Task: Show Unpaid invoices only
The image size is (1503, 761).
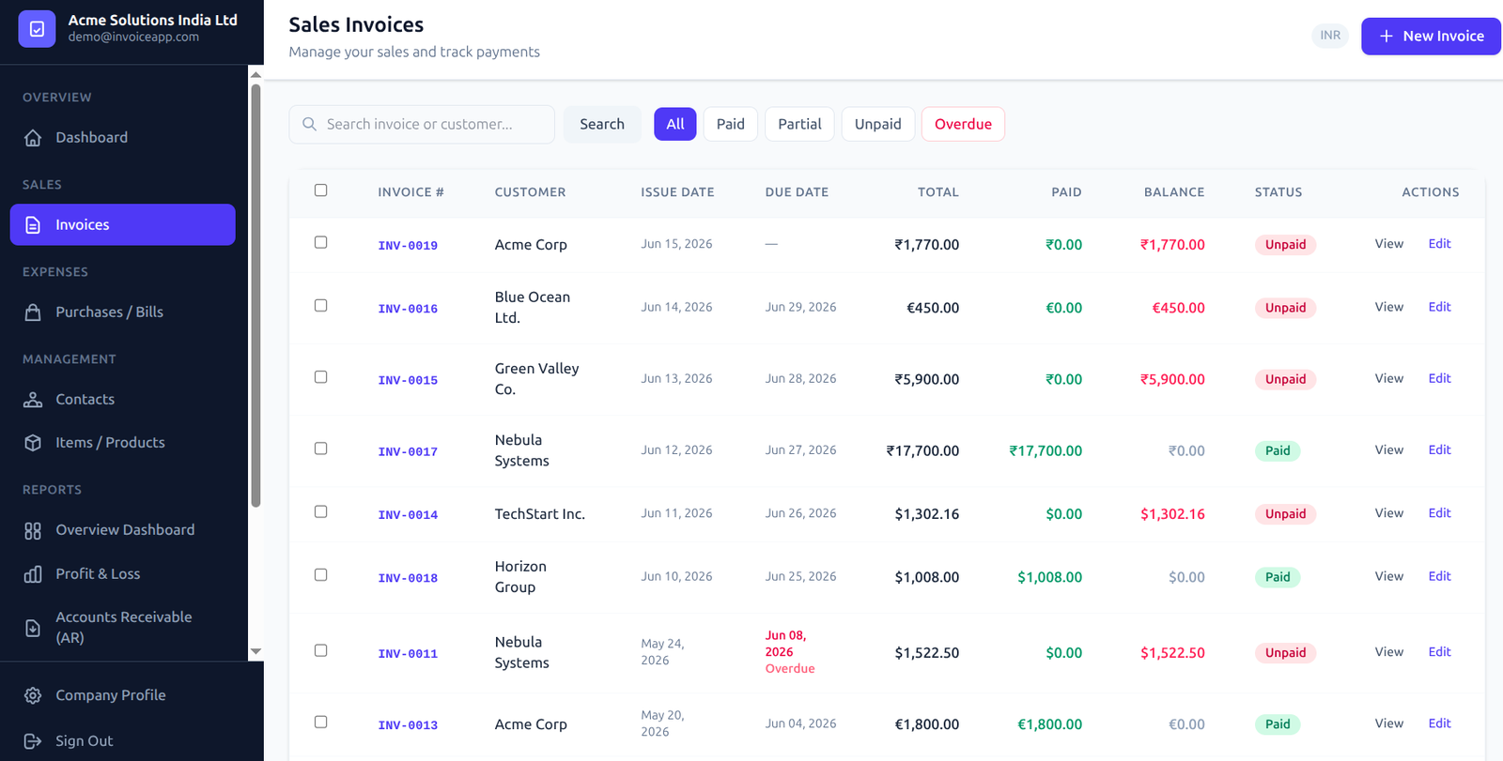Action: coord(878,124)
